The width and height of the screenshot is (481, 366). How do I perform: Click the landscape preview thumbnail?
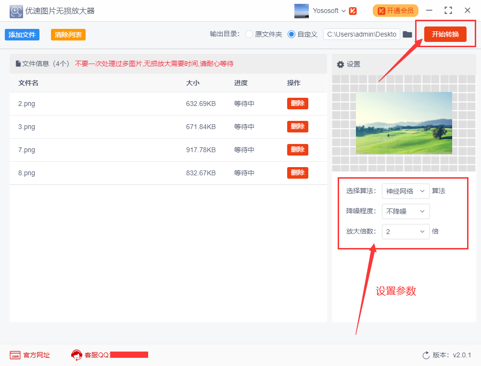tap(404, 123)
